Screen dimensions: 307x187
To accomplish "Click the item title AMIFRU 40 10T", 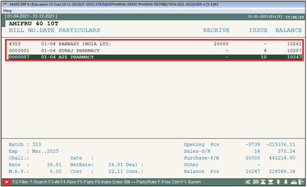I will 34,24.
